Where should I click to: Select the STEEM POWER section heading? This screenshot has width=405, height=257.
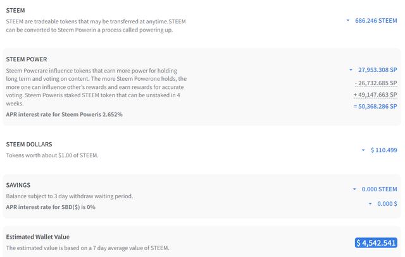(27, 59)
